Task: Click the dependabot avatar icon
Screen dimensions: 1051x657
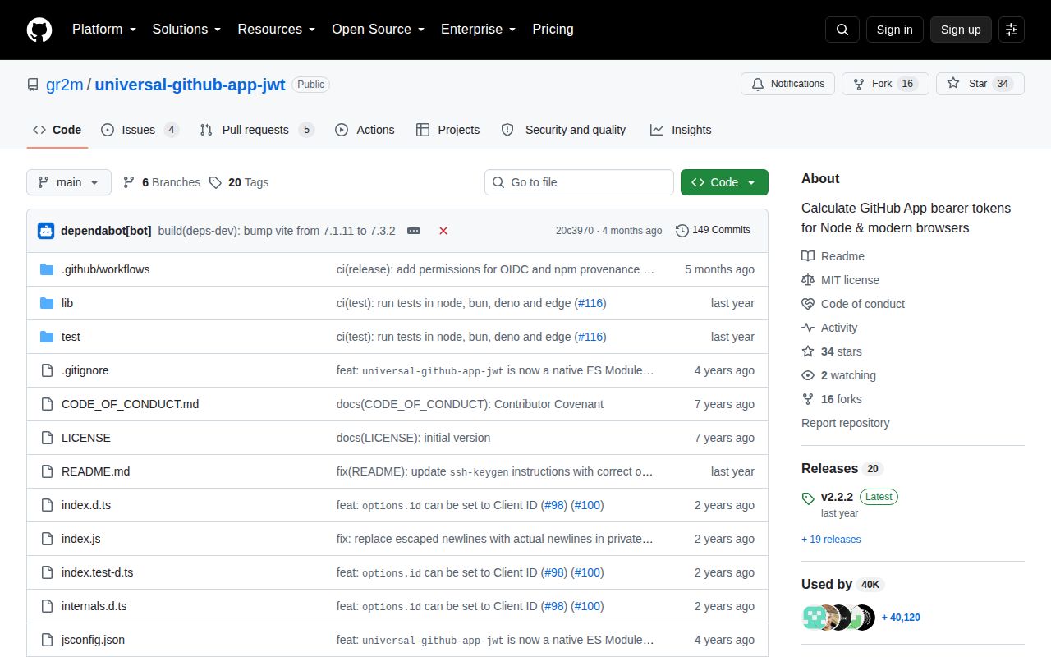Action: pyautogui.click(x=46, y=231)
